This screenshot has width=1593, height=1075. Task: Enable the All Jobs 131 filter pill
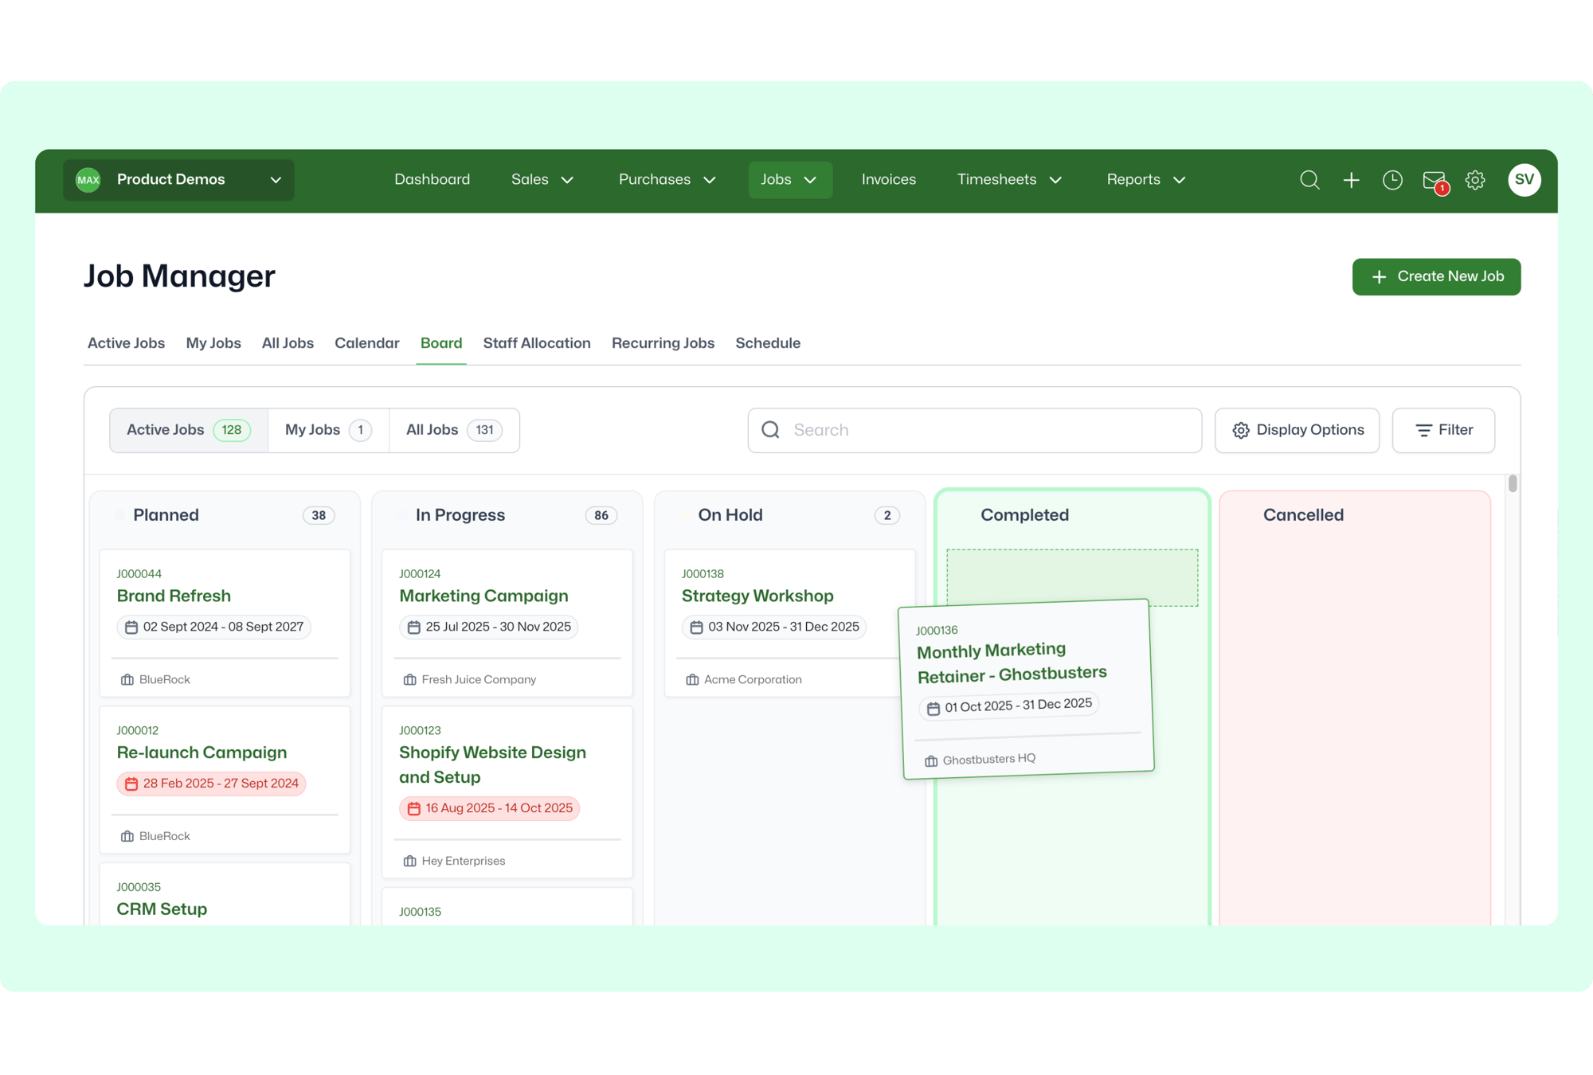pyautogui.click(x=452, y=430)
